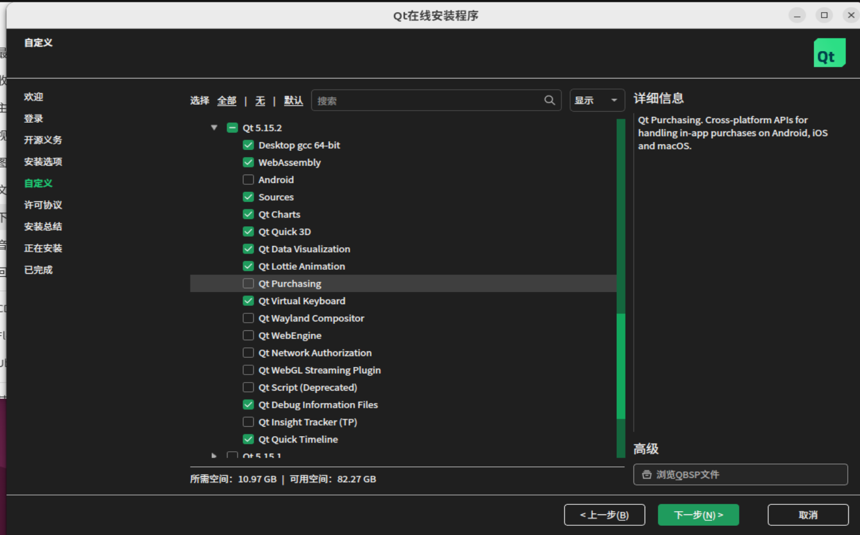This screenshot has width=860, height=535.
Task: Enable the Qt Insight Tracker (TP) checkbox
Action: [x=248, y=422]
